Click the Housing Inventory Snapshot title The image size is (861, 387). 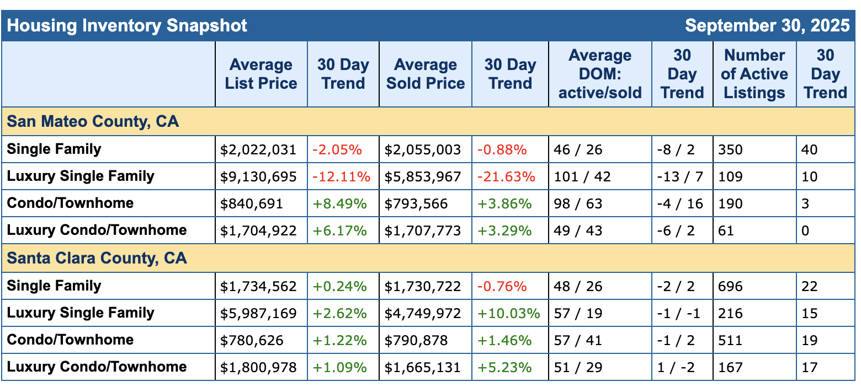(127, 25)
